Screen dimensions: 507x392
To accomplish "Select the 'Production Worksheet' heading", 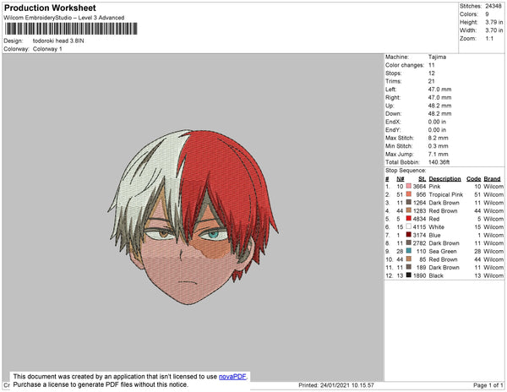I will click(x=50, y=8).
